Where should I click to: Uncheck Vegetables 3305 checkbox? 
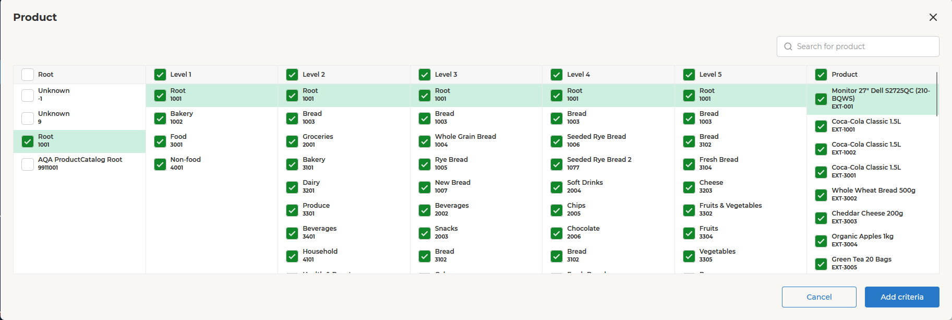point(689,256)
